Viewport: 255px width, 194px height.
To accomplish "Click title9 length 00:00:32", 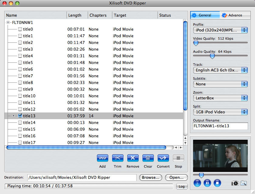I will point(76,89).
